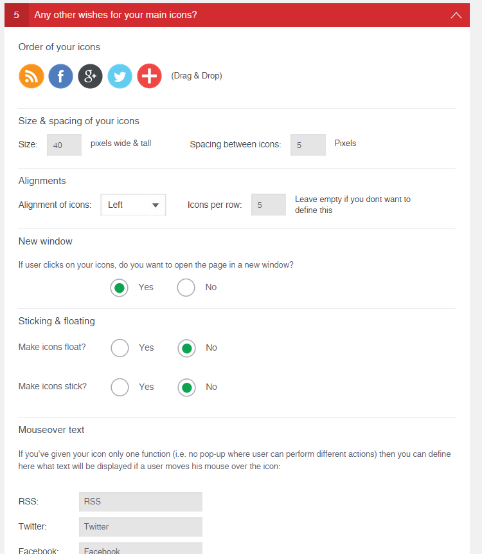
Task: Collapse section 5 with the chevron arrow
Action: pos(456,14)
